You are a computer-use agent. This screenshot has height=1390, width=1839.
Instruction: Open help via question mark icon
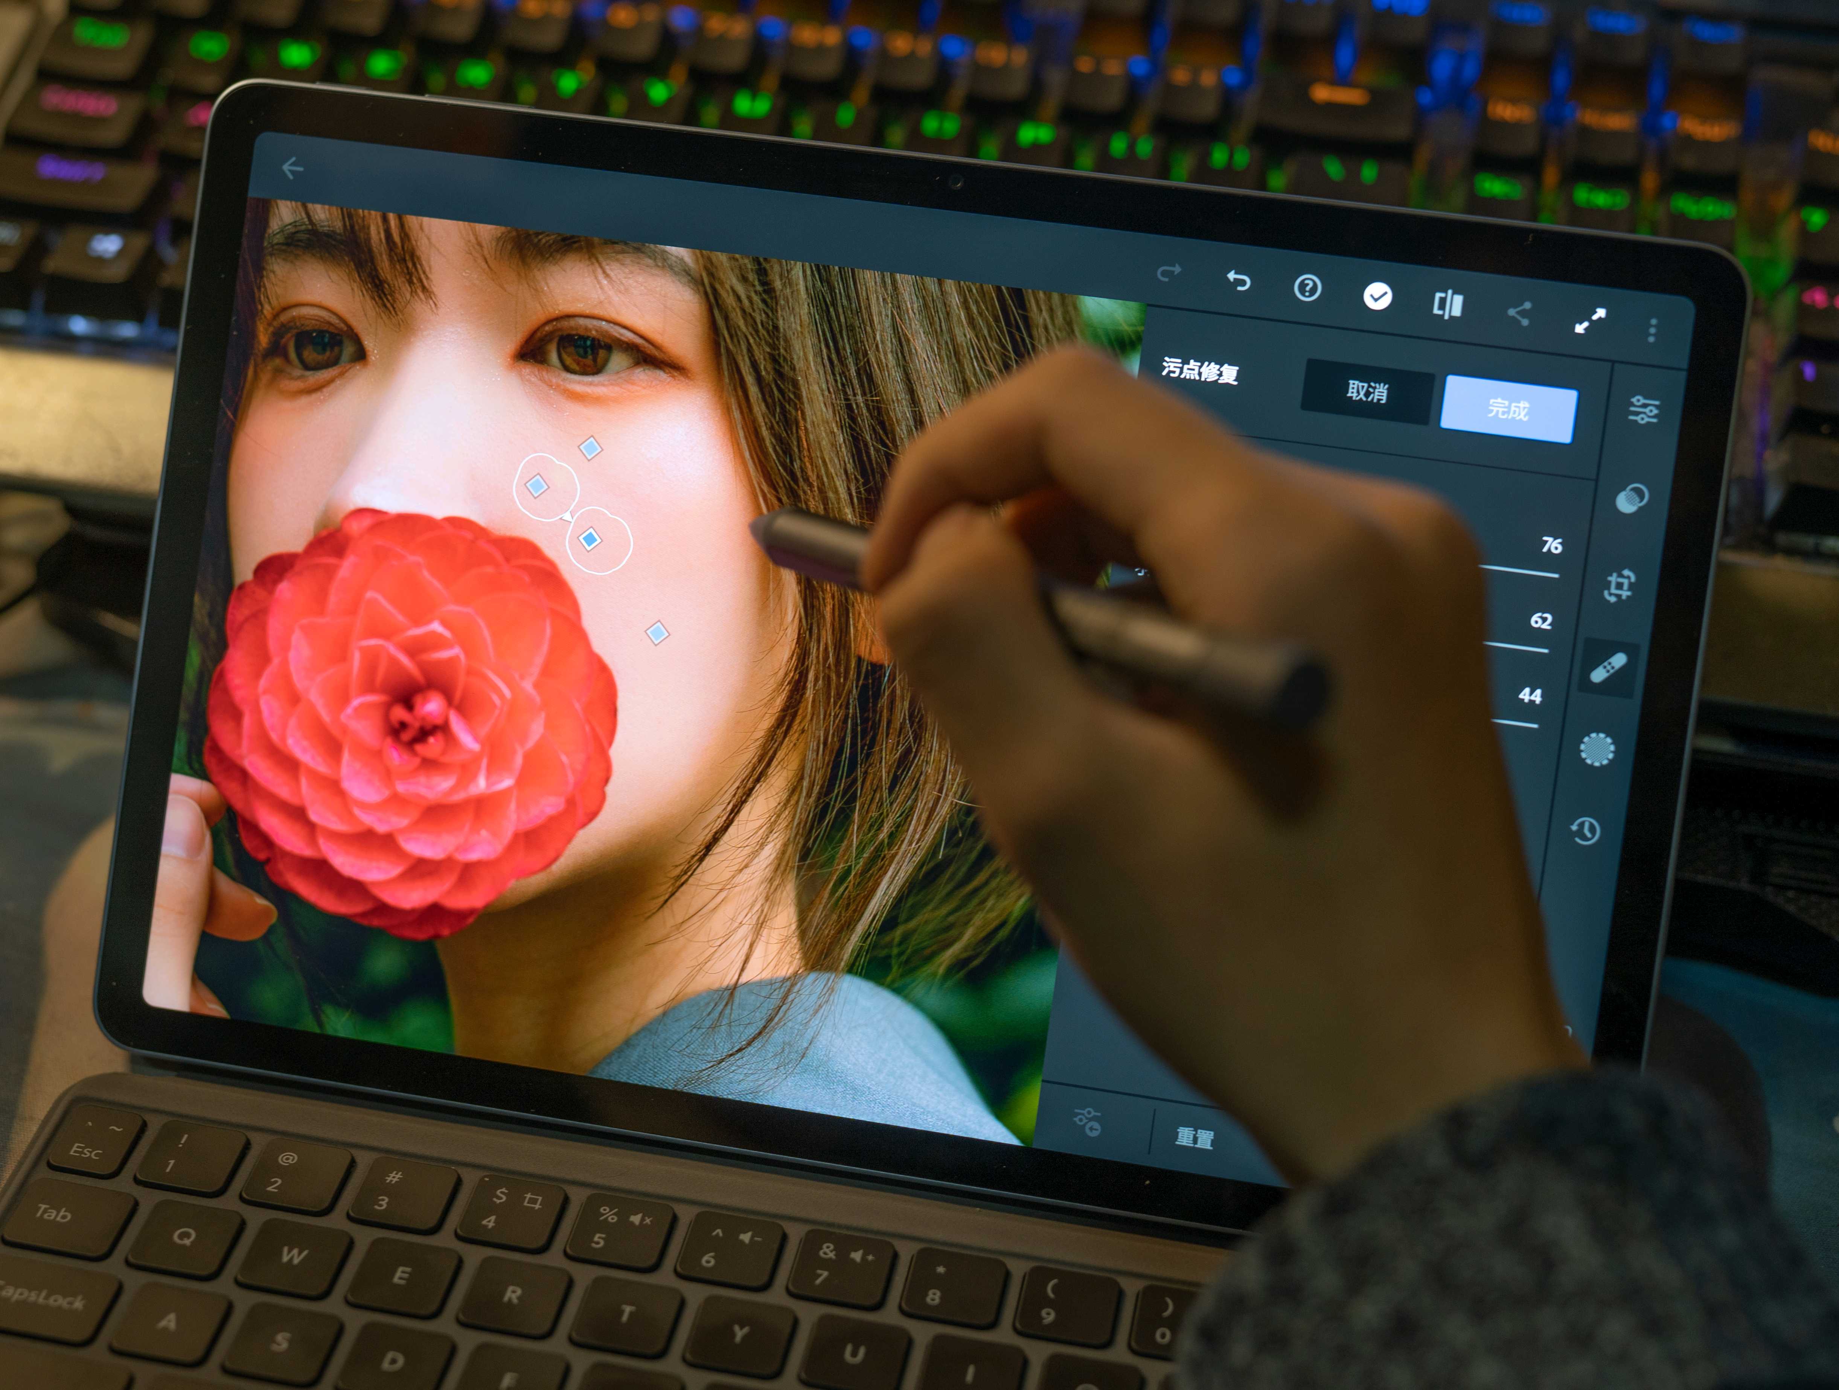[1307, 288]
